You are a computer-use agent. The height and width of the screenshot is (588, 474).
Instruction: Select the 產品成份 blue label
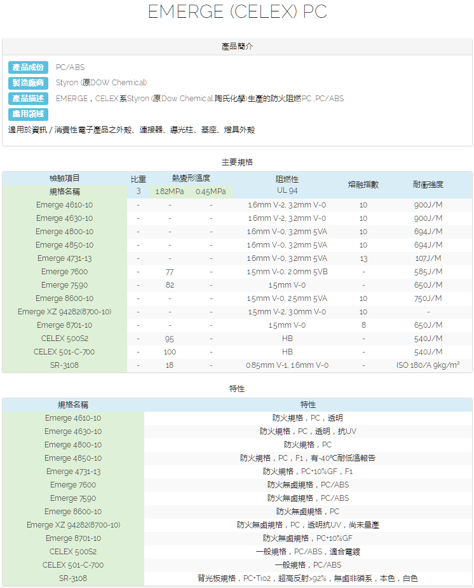[28, 67]
